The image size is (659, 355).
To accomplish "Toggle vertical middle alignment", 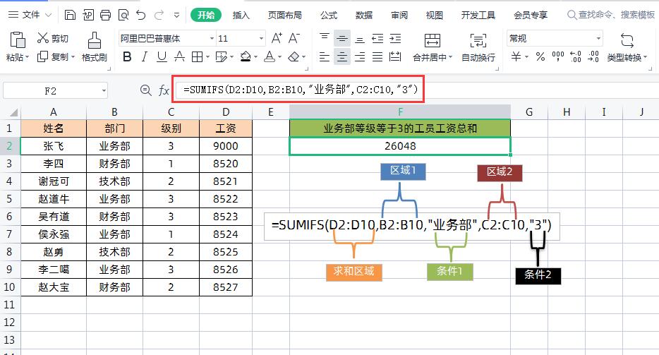I will pos(342,39).
